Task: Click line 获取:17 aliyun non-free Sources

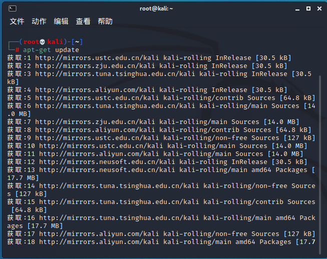Action: coord(161,234)
